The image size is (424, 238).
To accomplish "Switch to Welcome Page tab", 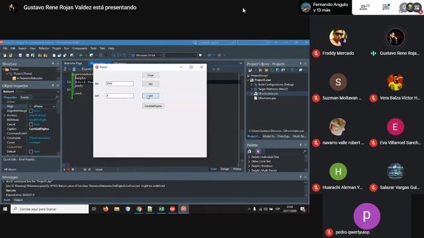I will point(73,63).
